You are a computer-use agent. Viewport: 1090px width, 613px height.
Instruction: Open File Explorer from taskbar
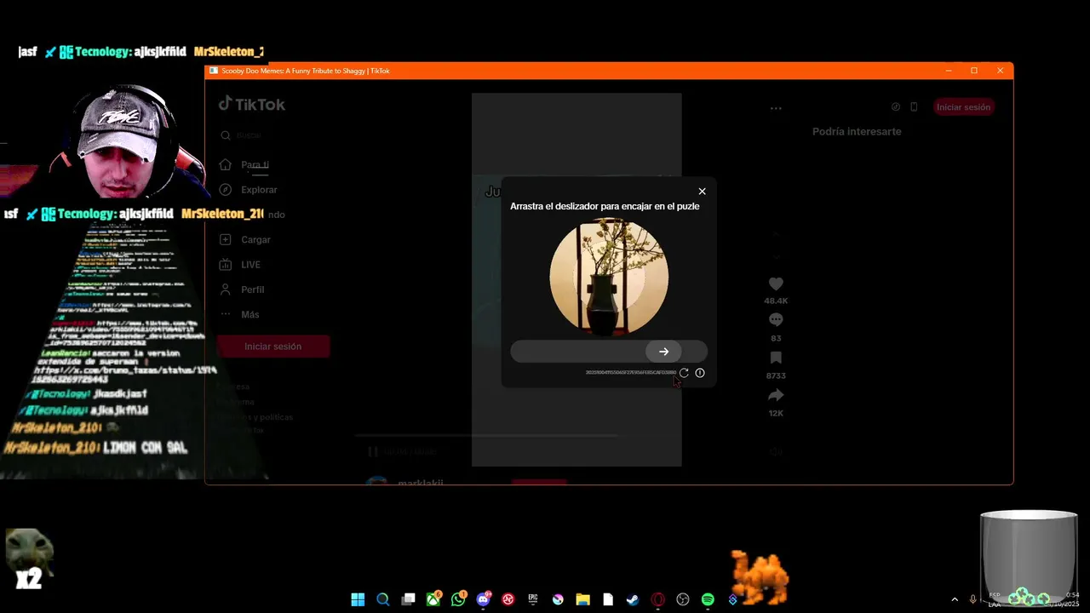tap(583, 599)
